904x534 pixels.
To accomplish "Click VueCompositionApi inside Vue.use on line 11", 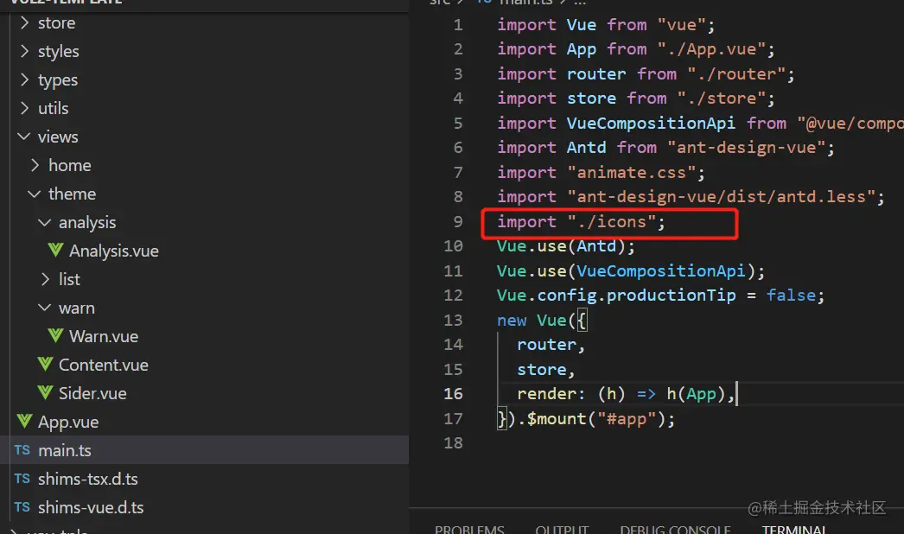I will [660, 271].
